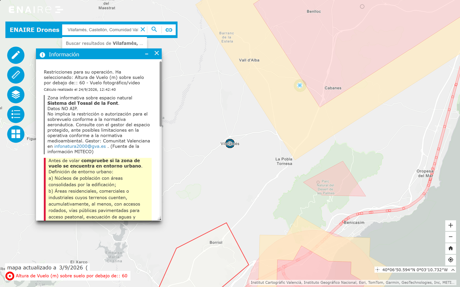The width and height of the screenshot is (460, 287).
Task: Locate my current position
Action: [451, 260]
